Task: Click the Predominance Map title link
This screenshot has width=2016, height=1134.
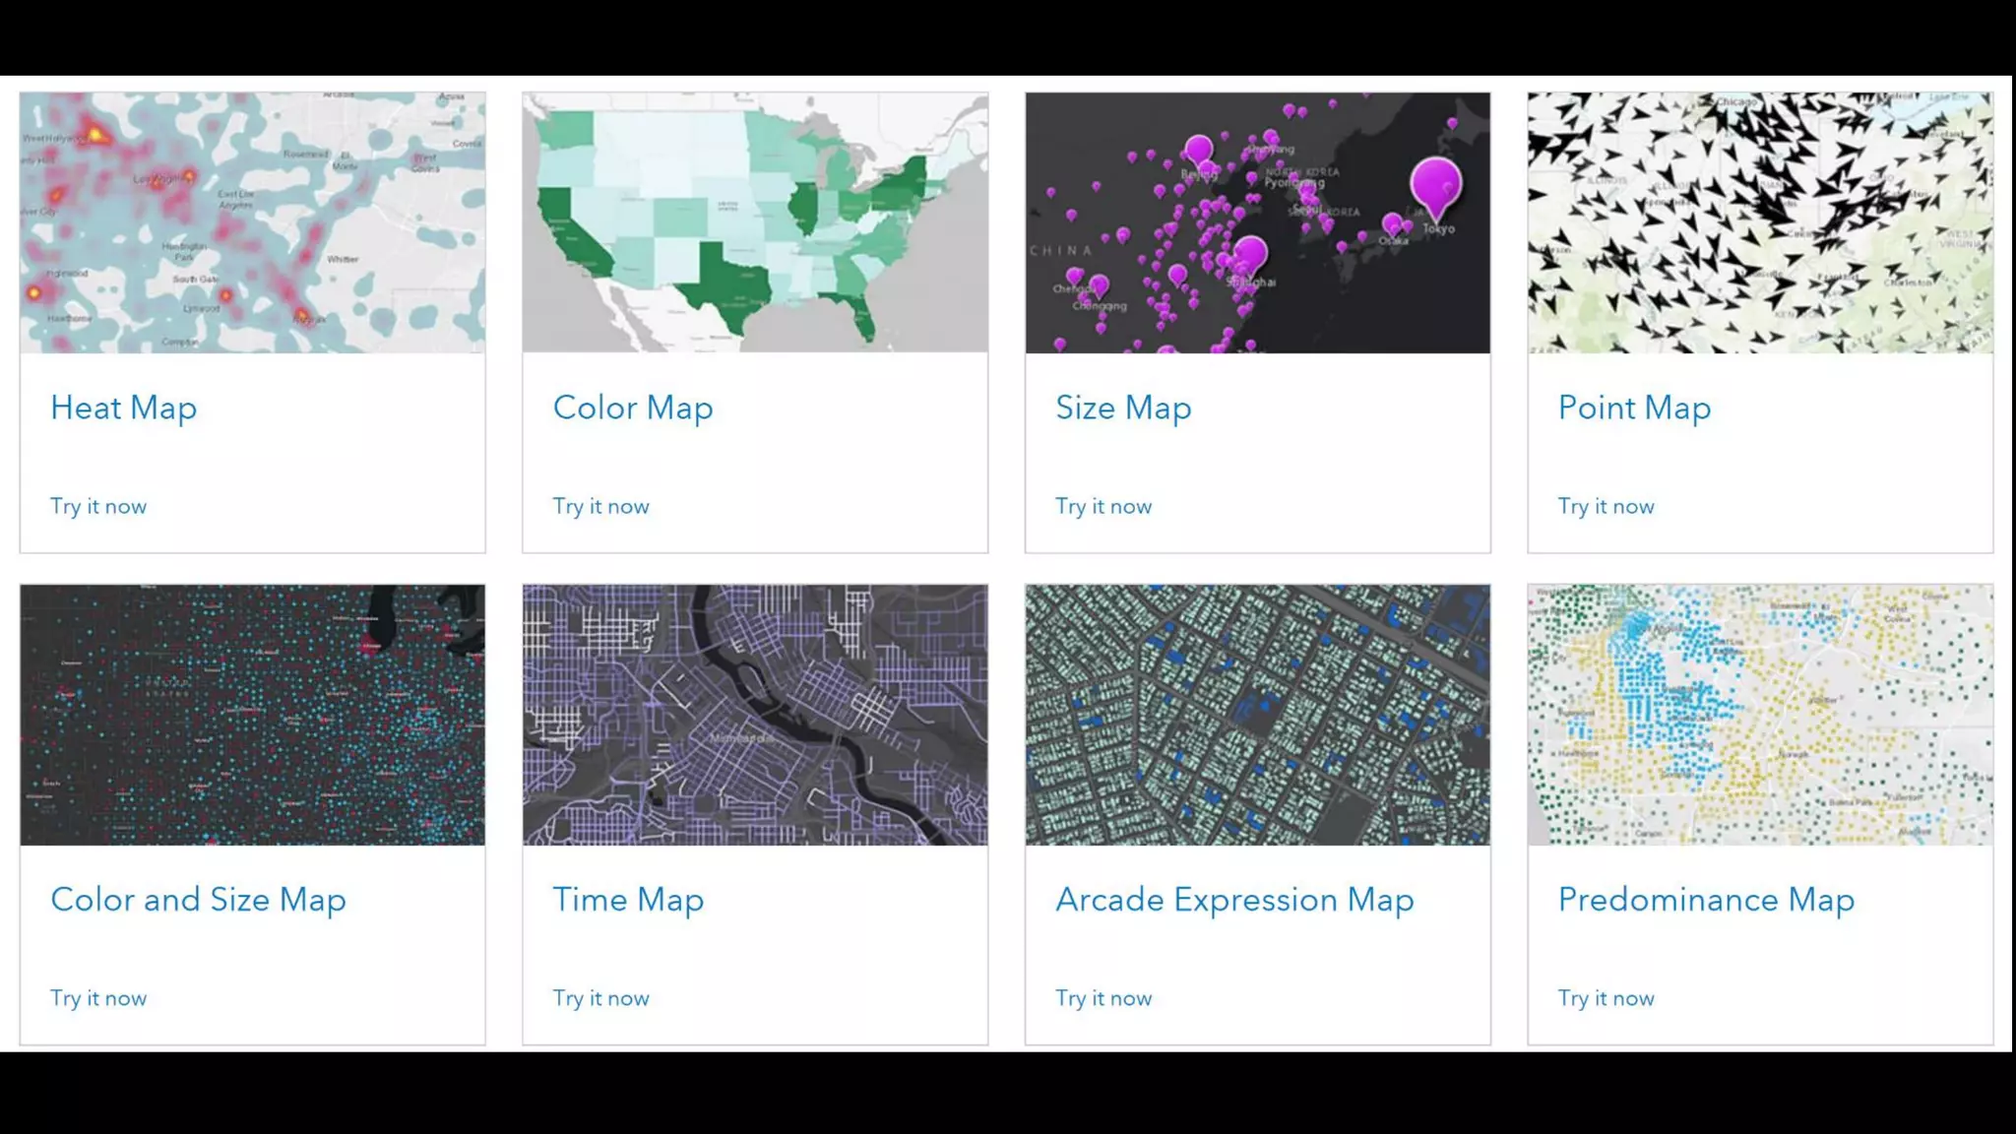Action: click(x=1706, y=900)
